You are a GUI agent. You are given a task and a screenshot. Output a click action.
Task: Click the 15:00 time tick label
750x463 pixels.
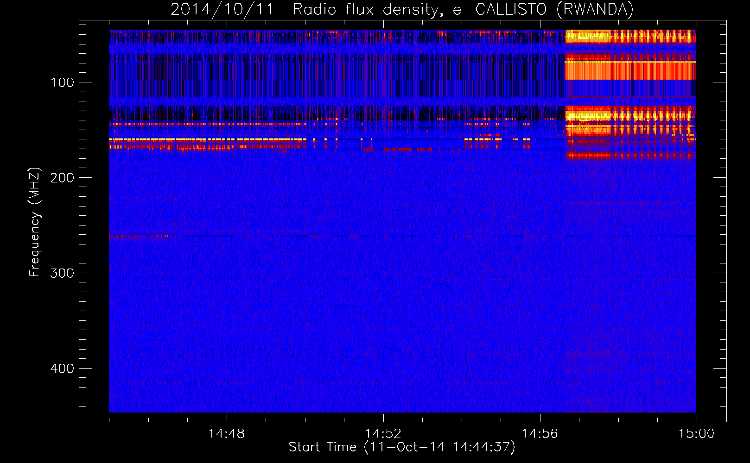(x=697, y=434)
